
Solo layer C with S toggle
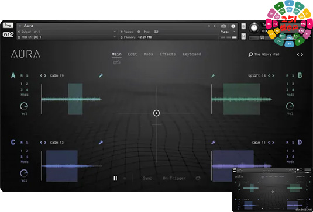coord(27,143)
